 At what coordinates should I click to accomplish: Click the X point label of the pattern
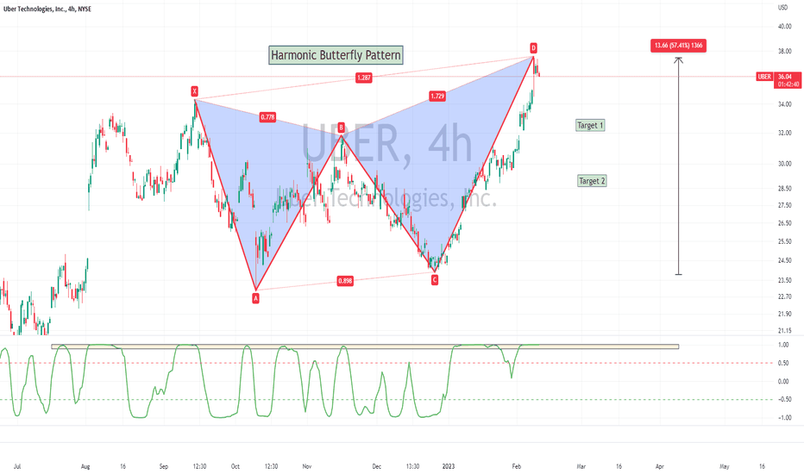pos(194,91)
